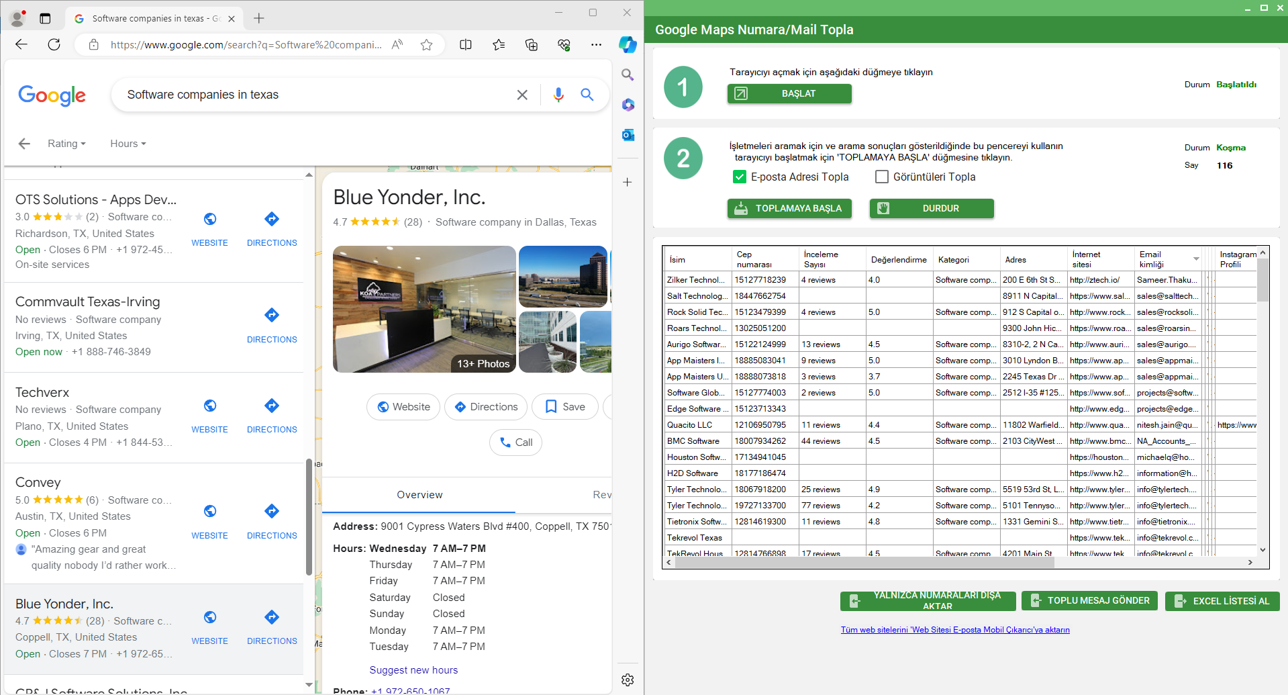Uncheck E-posta Adresi Topla checkbox
The image size is (1288, 695).
coord(740,177)
